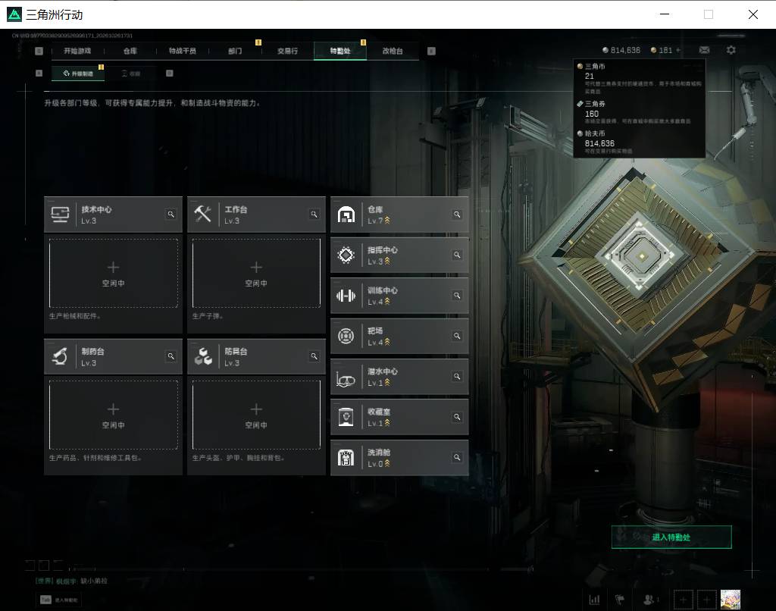
Task: Expand the 指挥中心 Lv.3 upgrade row
Action: (399, 255)
